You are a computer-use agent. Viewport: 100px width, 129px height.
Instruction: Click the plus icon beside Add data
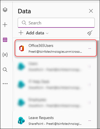pyautogui.click(x=21, y=33)
